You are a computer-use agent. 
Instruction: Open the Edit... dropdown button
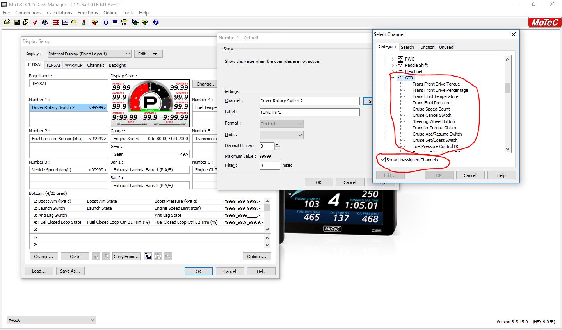pyautogui.click(x=148, y=54)
